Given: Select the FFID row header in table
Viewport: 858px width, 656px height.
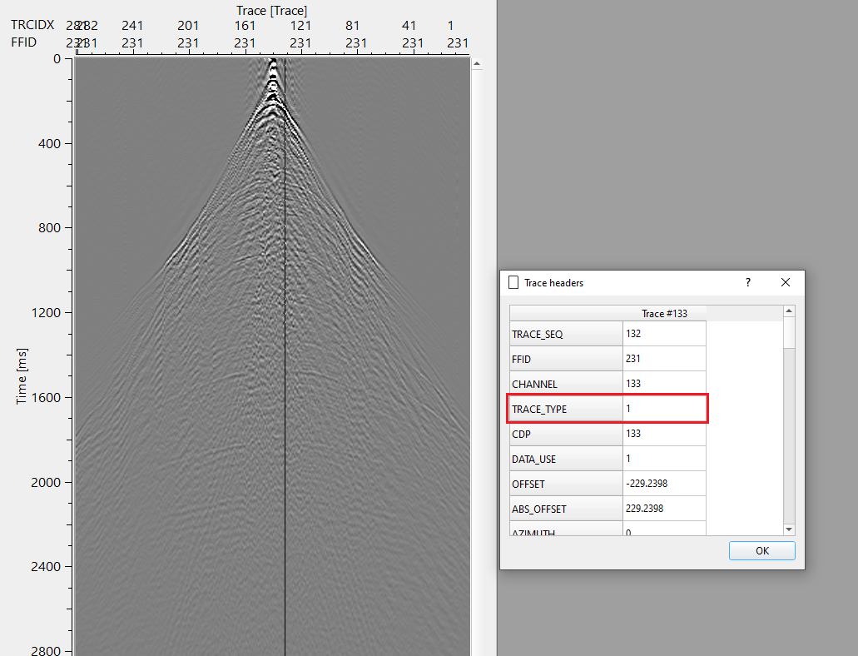Looking at the screenshot, I should tap(566, 359).
